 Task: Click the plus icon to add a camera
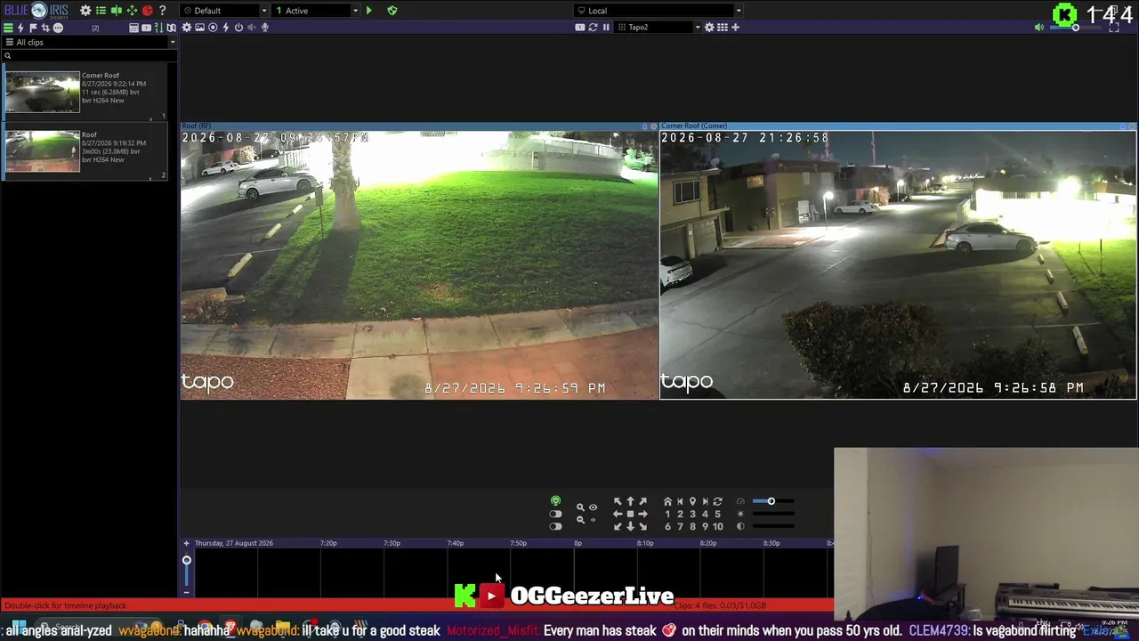tap(735, 28)
